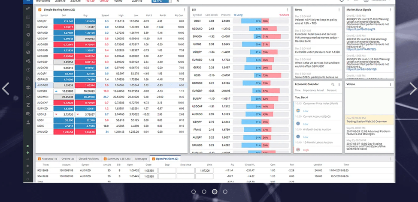Open the help question-mark sidebar icon

click(x=28, y=70)
